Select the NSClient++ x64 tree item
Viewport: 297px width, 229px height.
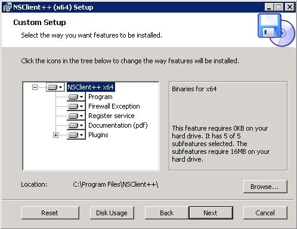point(91,87)
